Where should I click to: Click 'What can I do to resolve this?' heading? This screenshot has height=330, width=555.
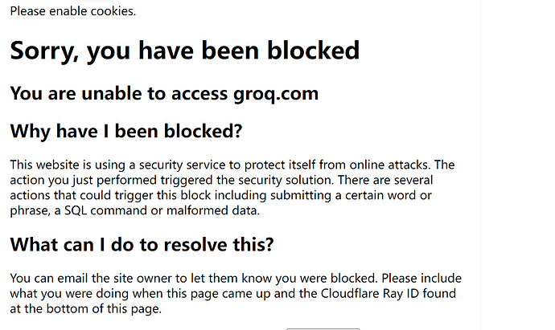(142, 245)
